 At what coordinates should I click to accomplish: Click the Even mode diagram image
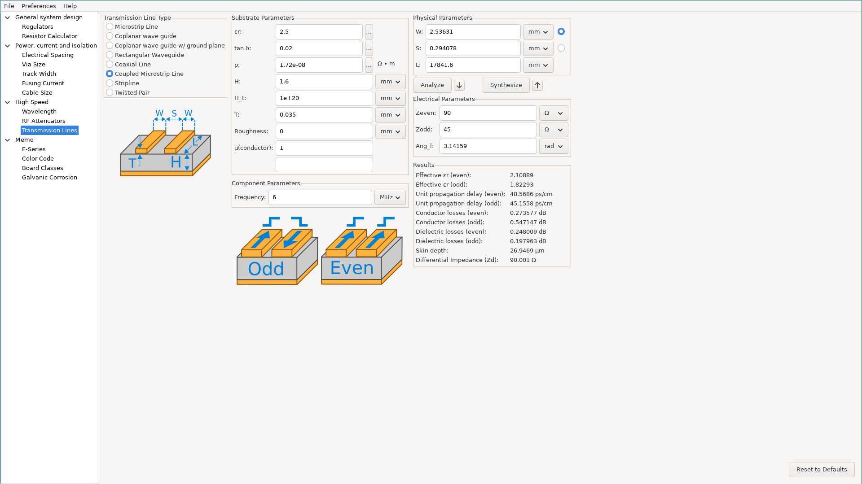point(361,251)
